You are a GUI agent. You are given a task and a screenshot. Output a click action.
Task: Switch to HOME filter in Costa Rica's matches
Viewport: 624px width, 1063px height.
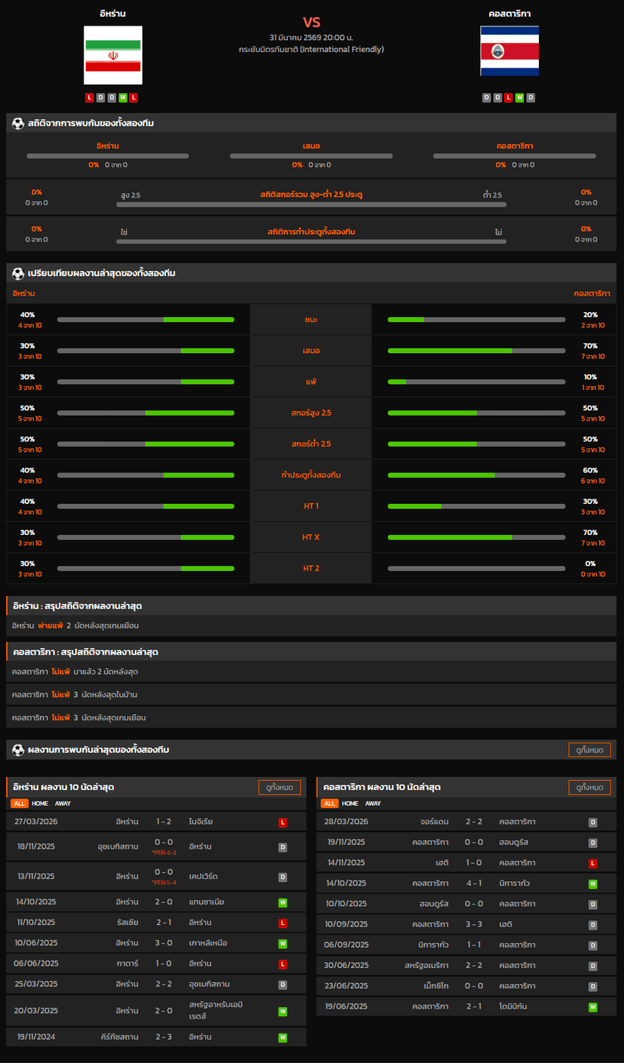350,803
